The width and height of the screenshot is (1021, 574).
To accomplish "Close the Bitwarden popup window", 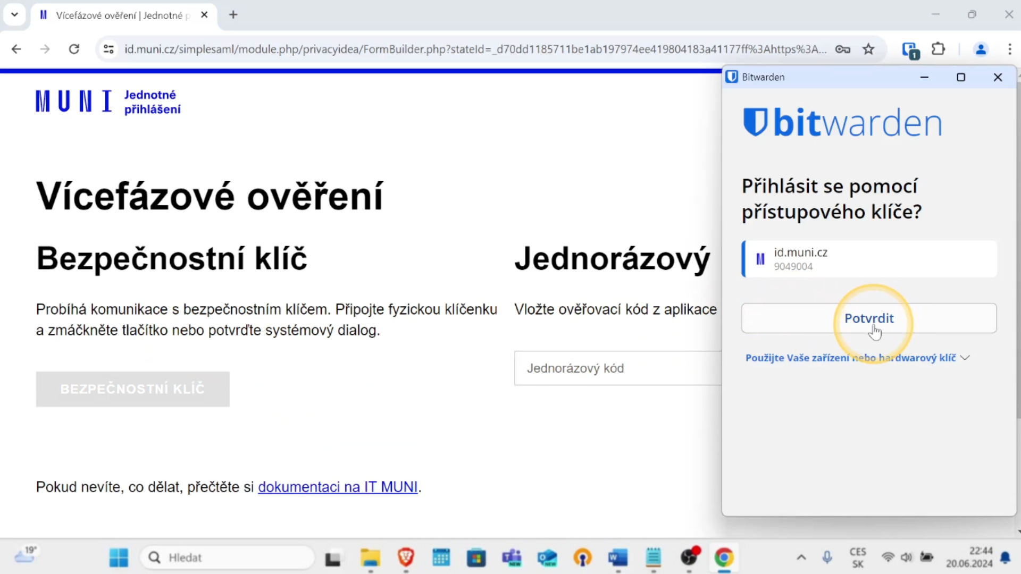I will [x=998, y=77].
